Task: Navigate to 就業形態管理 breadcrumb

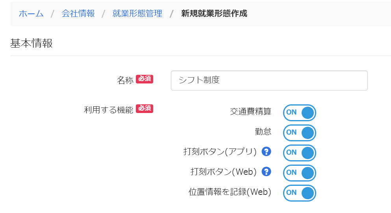Action: pyautogui.click(x=137, y=13)
